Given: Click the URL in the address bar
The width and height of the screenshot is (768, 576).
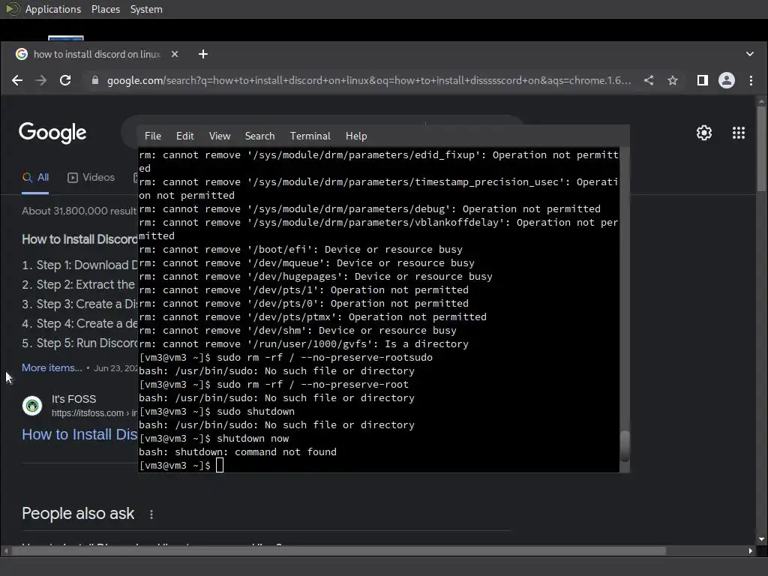Looking at the screenshot, I should tap(368, 80).
